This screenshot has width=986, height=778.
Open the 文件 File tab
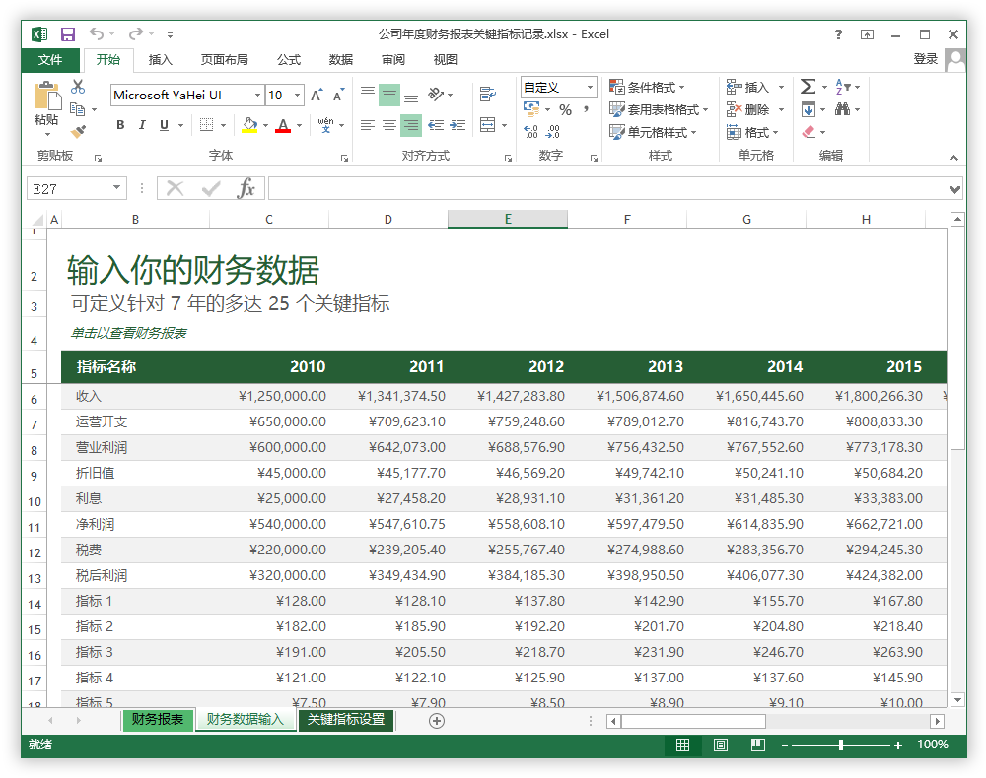tap(50, 60)
